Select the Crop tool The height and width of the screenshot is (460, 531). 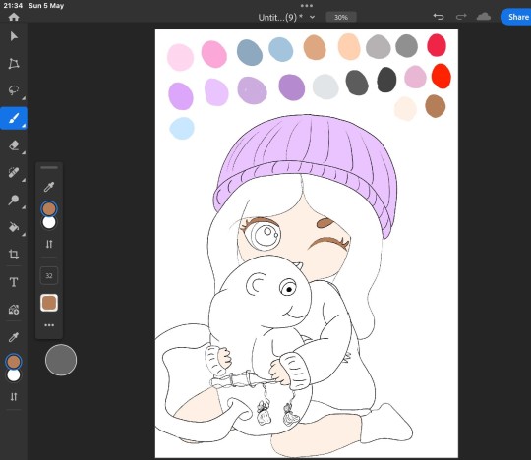click(x=14, y=255)
